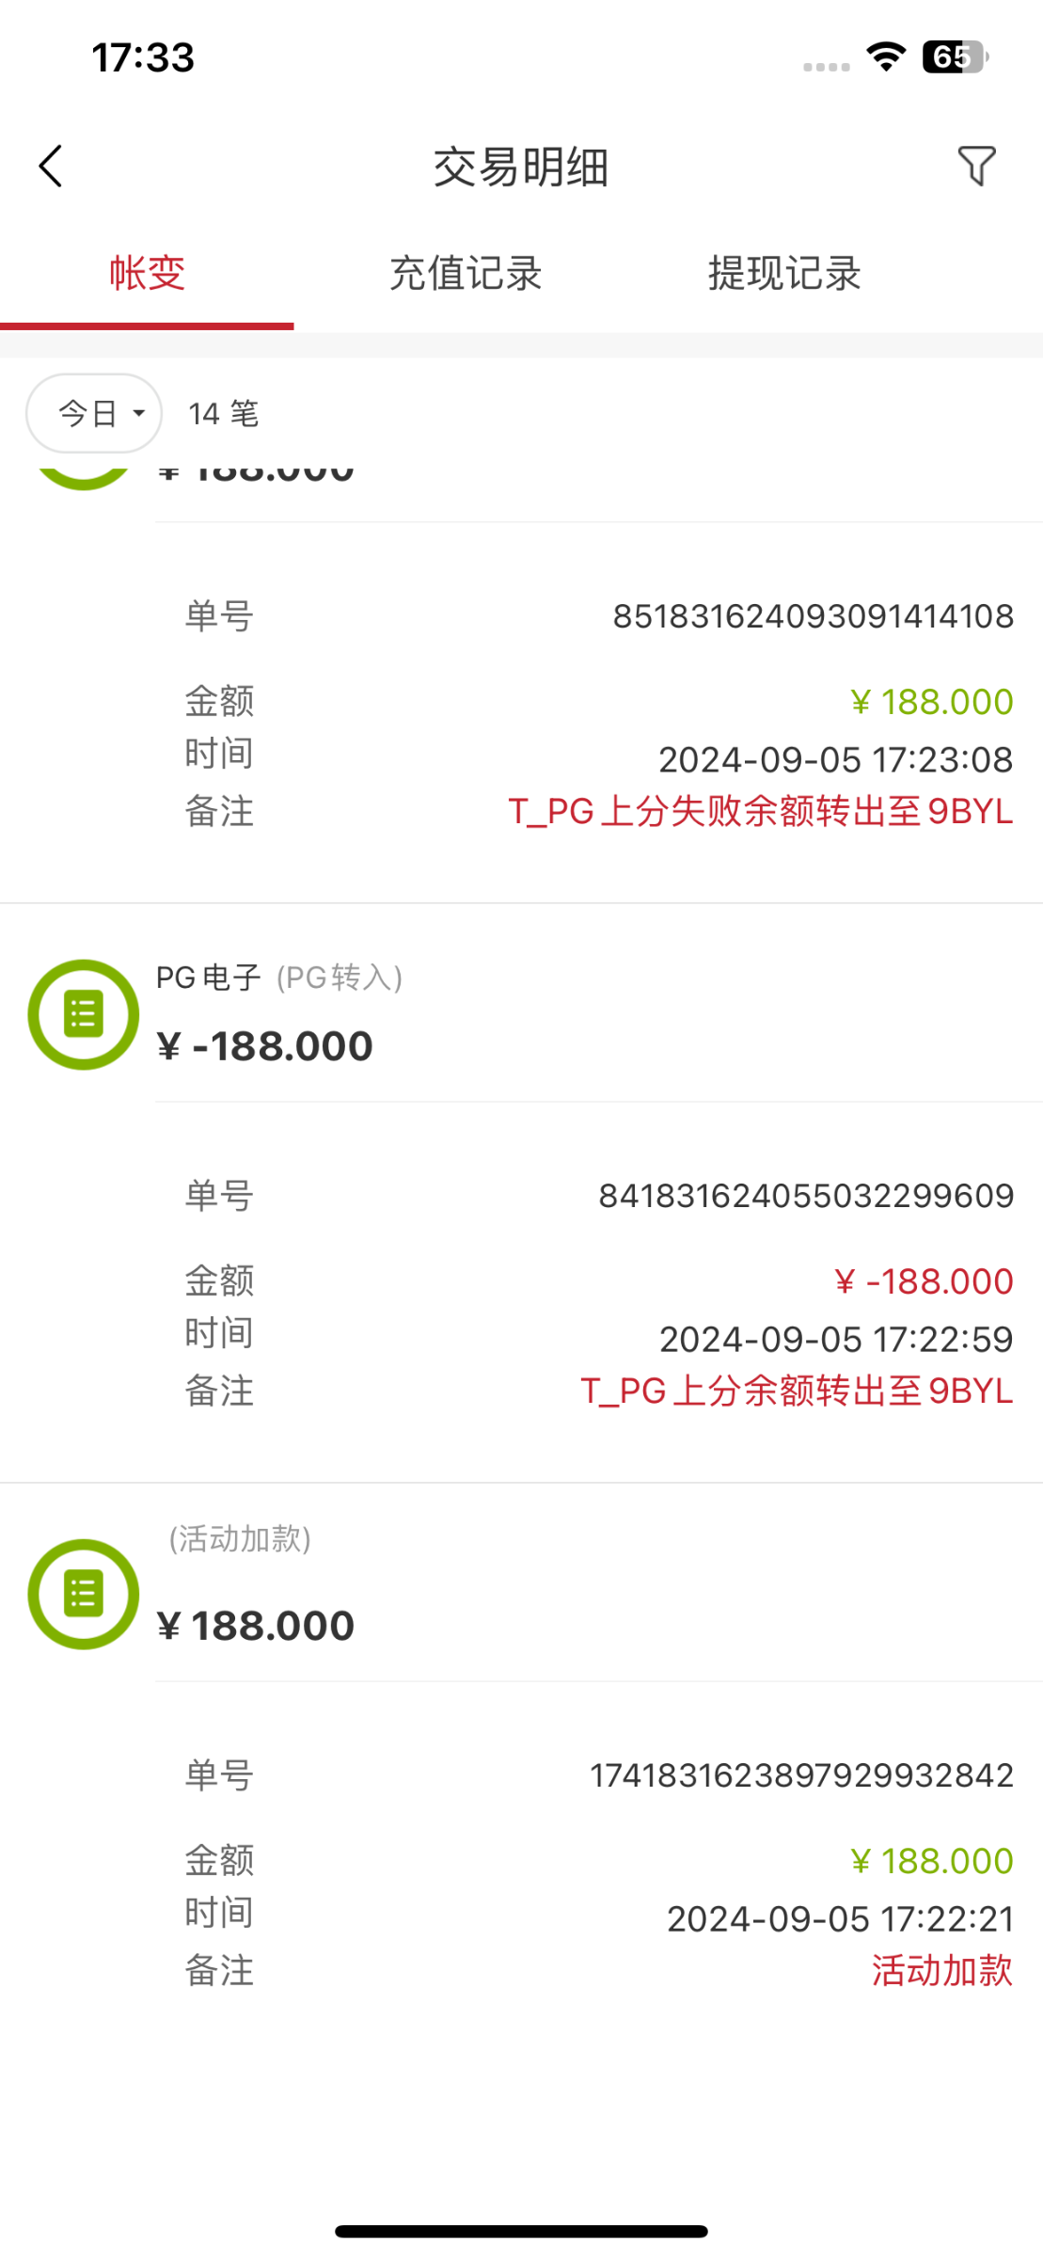Tap the red 活动加款 remark text

pos(941,1970)
